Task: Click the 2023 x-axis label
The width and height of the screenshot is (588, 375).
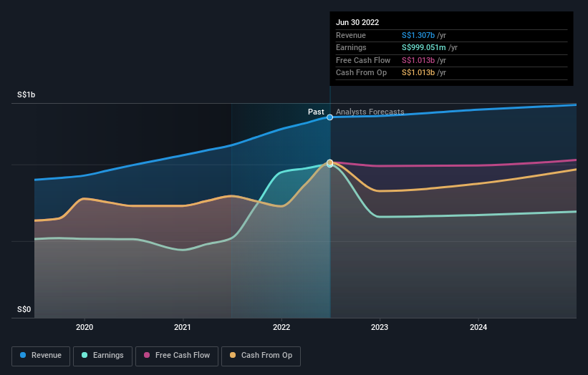Action: click(x=380, y=327)
